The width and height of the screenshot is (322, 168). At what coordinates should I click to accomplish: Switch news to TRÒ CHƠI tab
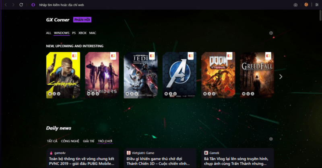pyautogui.click(x=105, y=141)
